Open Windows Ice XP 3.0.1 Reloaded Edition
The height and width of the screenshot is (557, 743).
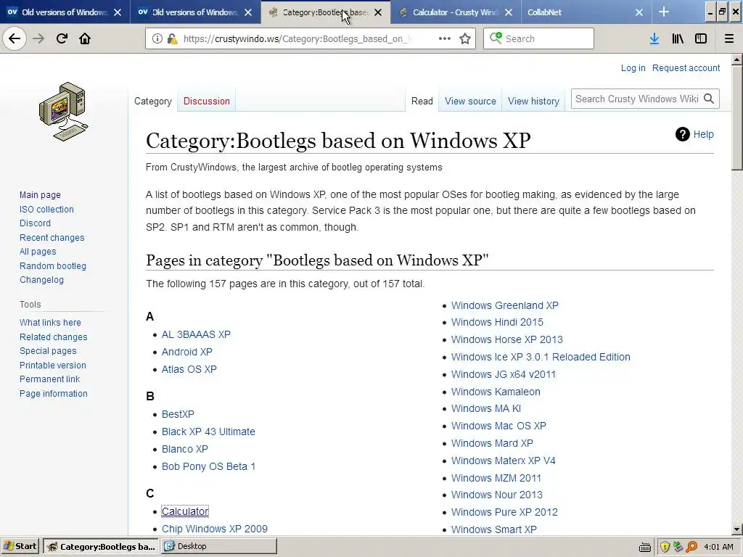(x=541, y=357)
